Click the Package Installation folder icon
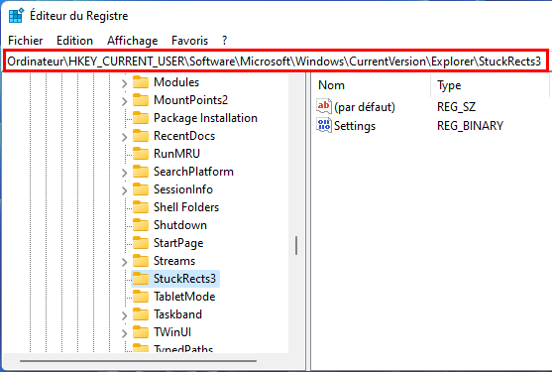 [141, 118]
